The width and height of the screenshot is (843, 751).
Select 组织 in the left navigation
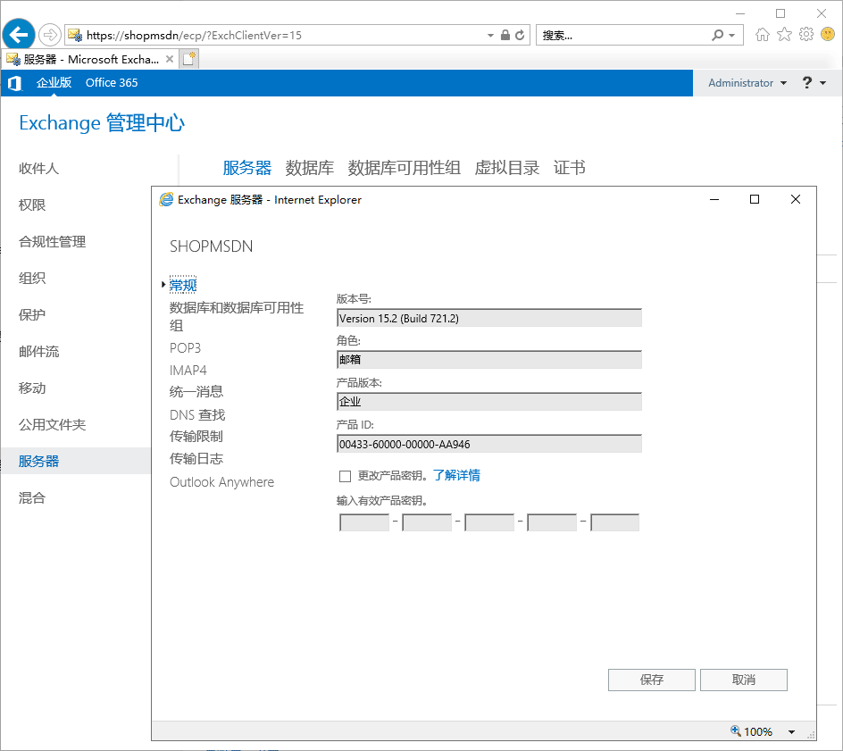(32, 278)
